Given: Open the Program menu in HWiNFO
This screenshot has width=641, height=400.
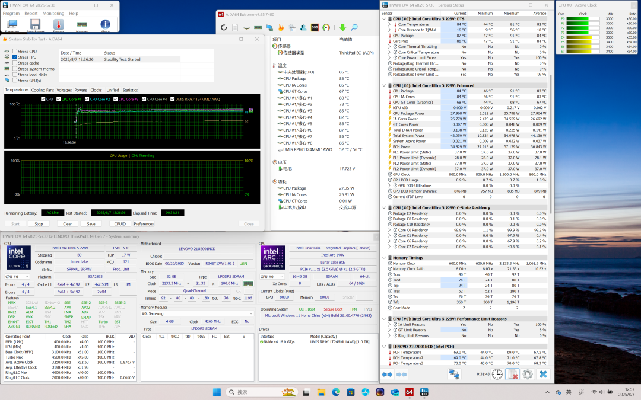Looking at the screenshot, I should 11,14.
